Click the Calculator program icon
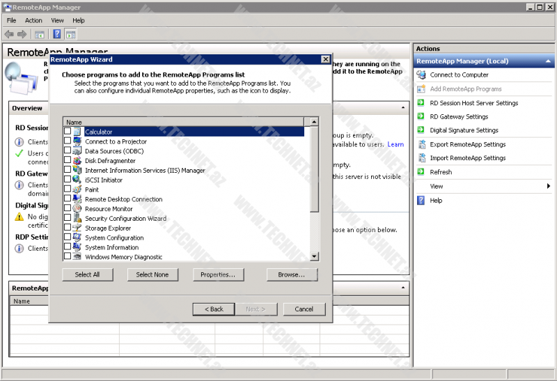Viewport: 557px width, 381px height. (x=77, y=132)
